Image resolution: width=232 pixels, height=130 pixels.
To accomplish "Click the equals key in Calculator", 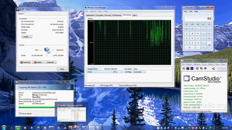I will click(209, 45).
